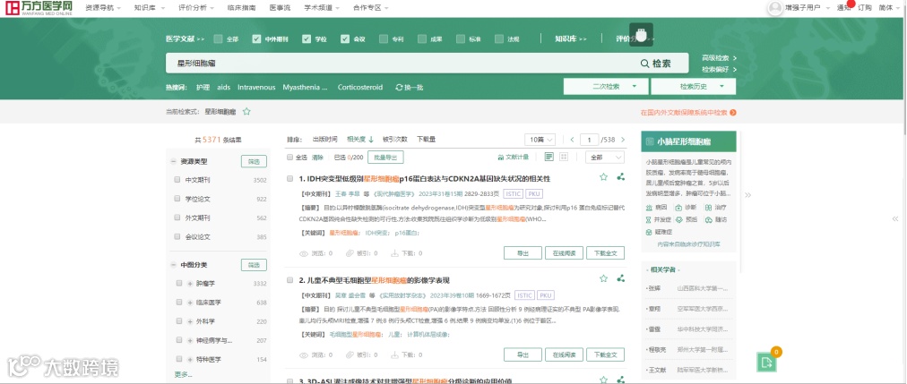Click 在线阅读 for article 2
Viewport: 907px width, 384px height.
pyautogui.click(x=564, y=354)
